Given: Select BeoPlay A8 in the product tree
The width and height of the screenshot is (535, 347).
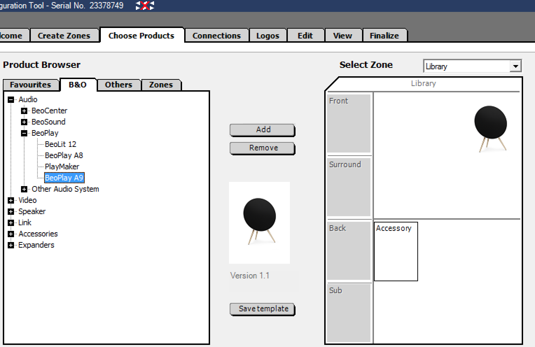Looking at the screenshot, I should 64,155.
